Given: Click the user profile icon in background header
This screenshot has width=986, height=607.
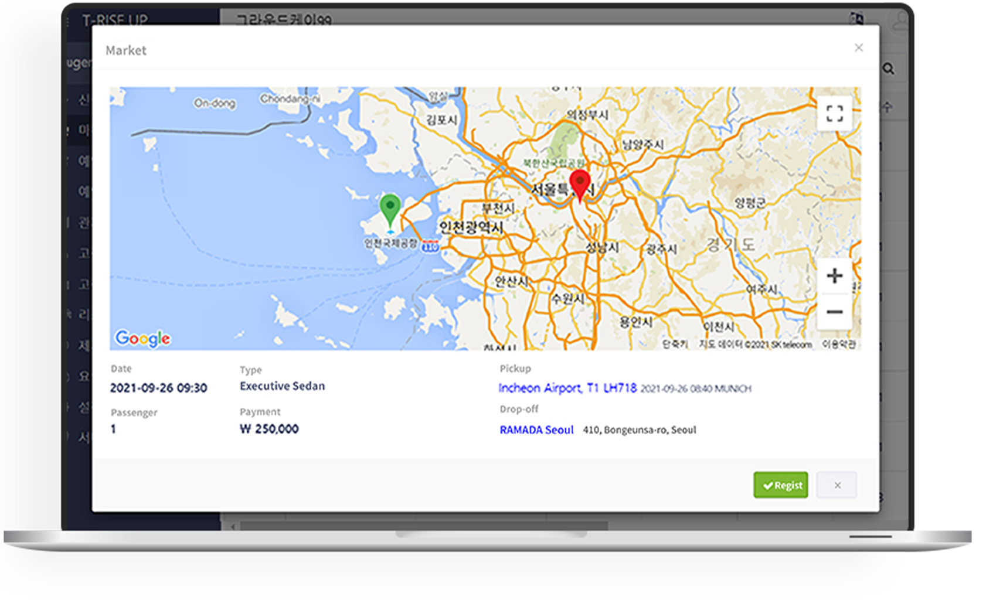Looking at the screenshot, I should pos(900,22).
